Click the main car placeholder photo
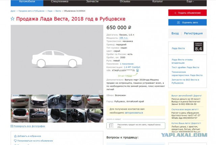The width and height of the screenshot is (216, 145). point(57,60)
